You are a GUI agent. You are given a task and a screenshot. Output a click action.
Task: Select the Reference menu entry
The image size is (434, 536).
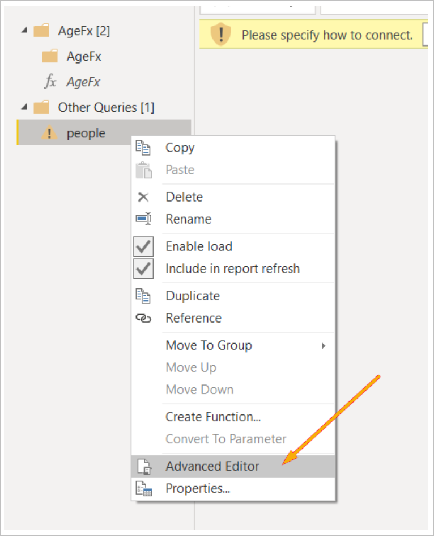click(193, 318)
